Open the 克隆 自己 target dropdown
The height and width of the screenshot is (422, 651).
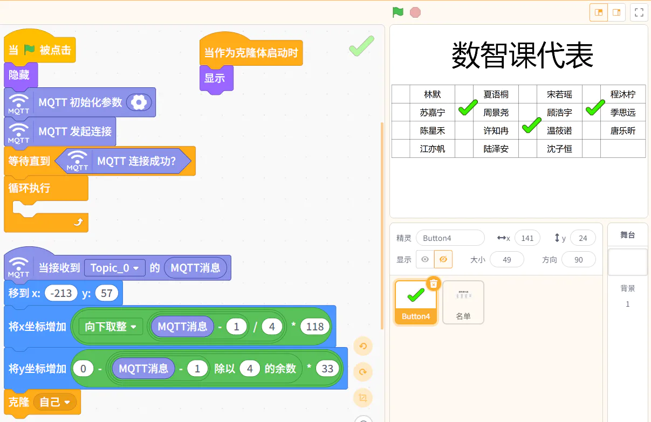click(x=54, y=402)
